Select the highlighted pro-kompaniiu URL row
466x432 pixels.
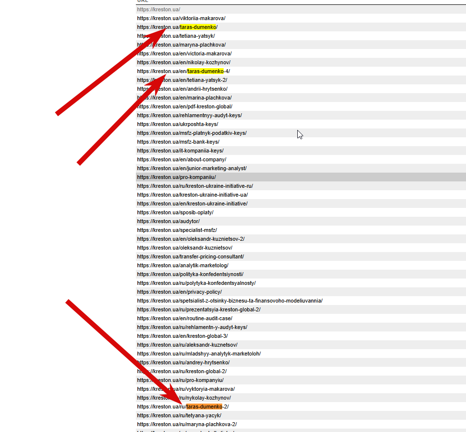click(x=301, y=177)
